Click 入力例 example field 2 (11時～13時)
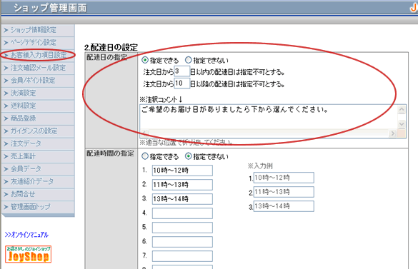Screen dimensions: 418x269 click(284, 192)
